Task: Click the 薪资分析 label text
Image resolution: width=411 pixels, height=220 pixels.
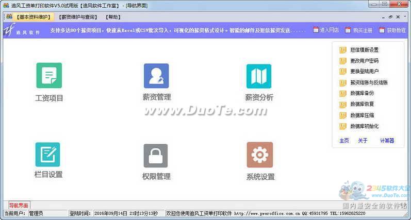Action: (259, 98)
